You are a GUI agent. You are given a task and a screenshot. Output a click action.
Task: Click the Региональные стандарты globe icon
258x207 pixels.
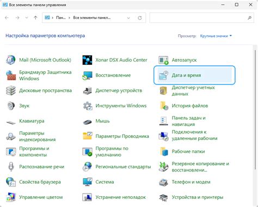pos(87,167)
